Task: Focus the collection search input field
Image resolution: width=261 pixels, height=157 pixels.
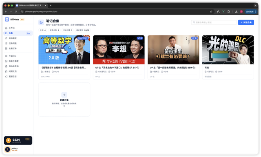Action: [214, 22]
